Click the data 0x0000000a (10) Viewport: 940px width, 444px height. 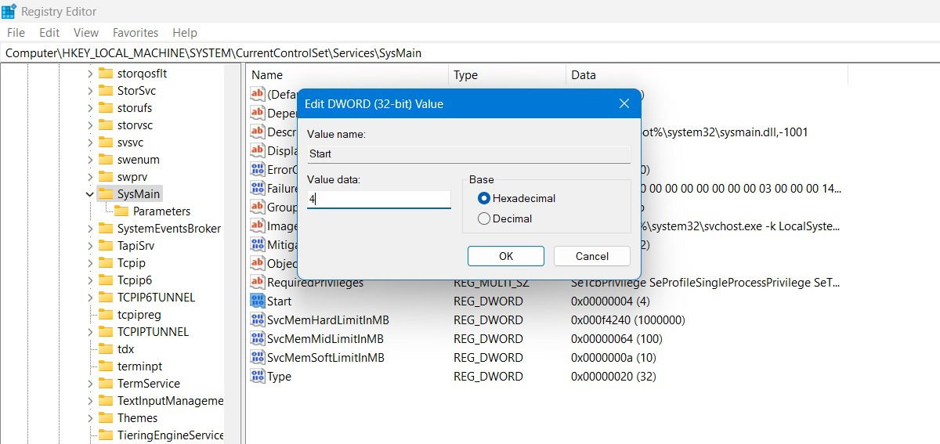613,357
